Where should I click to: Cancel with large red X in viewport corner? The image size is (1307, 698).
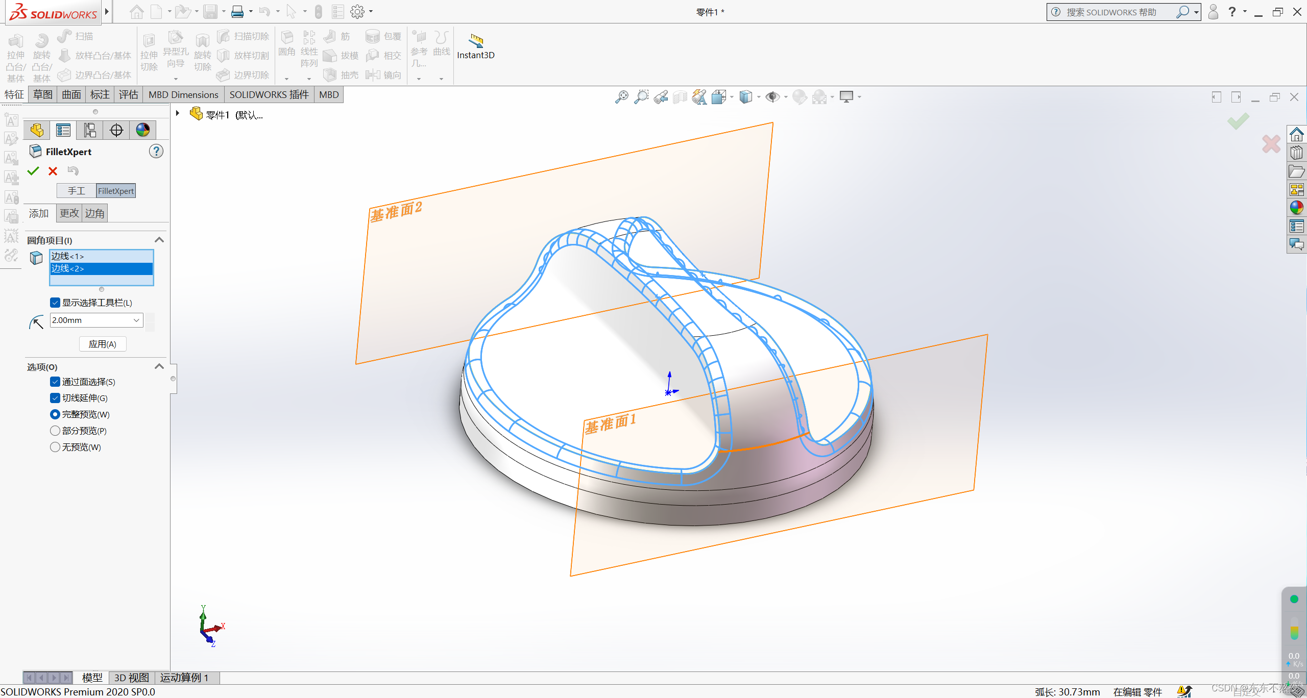click(x=1271, y=144)
